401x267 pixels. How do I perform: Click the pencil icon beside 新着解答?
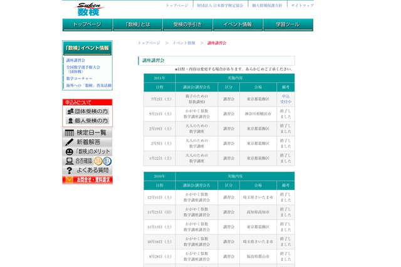pyautogui.click(x=70, y=142)
